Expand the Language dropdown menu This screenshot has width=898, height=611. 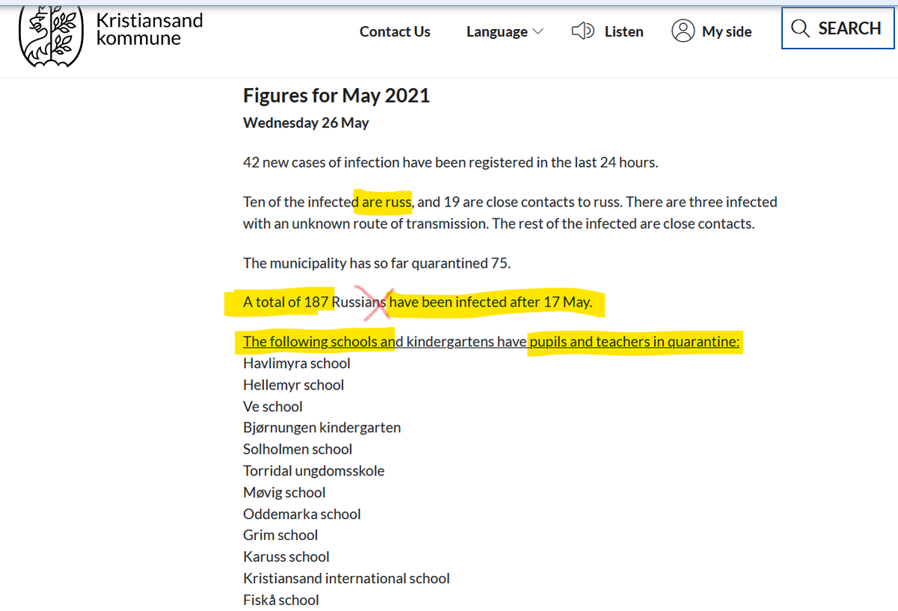505,31
